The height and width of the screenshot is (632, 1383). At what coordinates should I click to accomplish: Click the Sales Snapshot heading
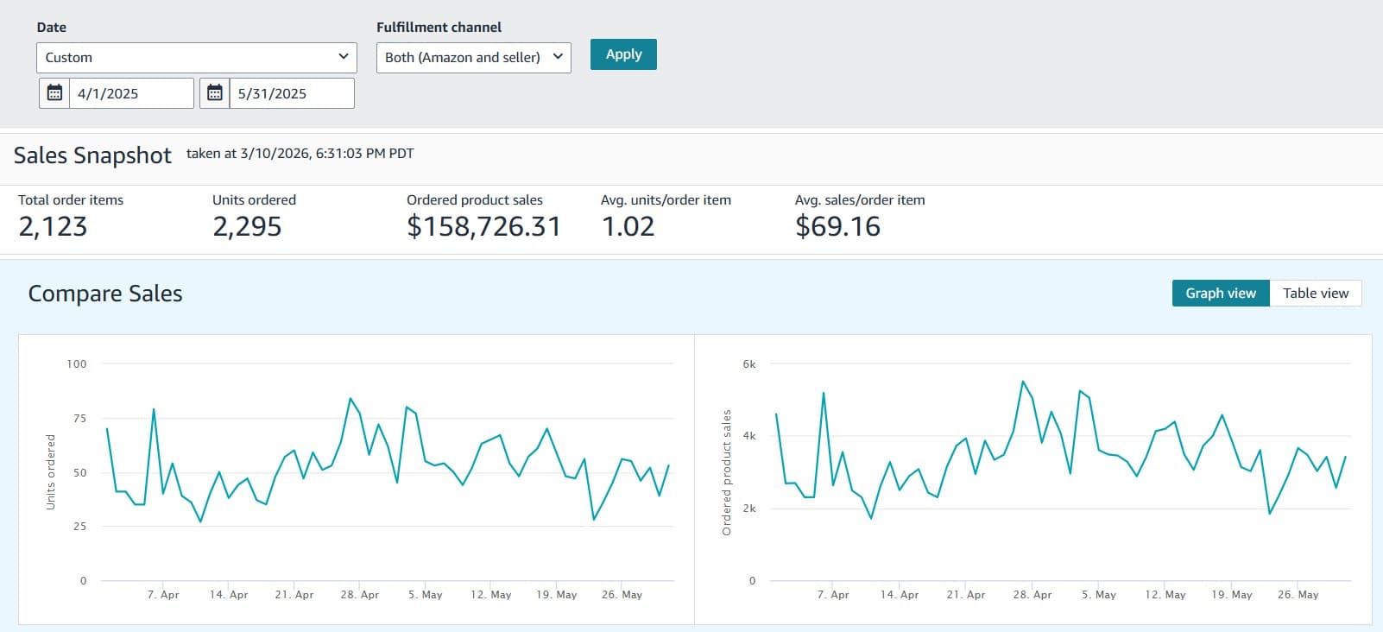[x=92, y=155]
